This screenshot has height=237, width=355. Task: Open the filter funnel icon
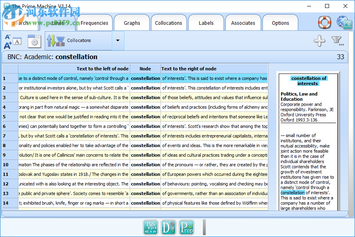(337, 40)
